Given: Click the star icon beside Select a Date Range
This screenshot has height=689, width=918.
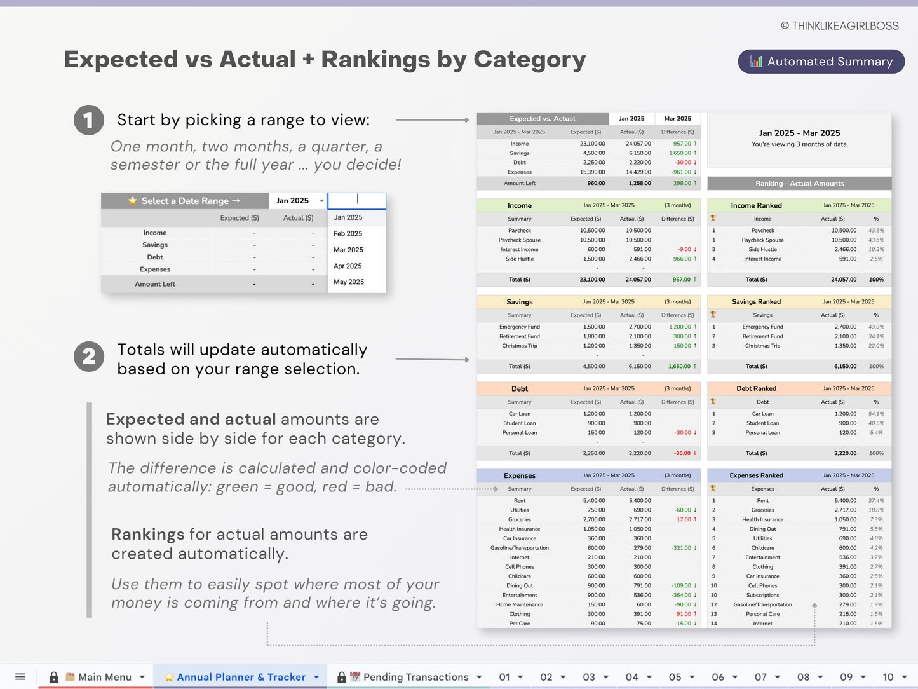Looking at the screenshot, I should coord(132,201).
